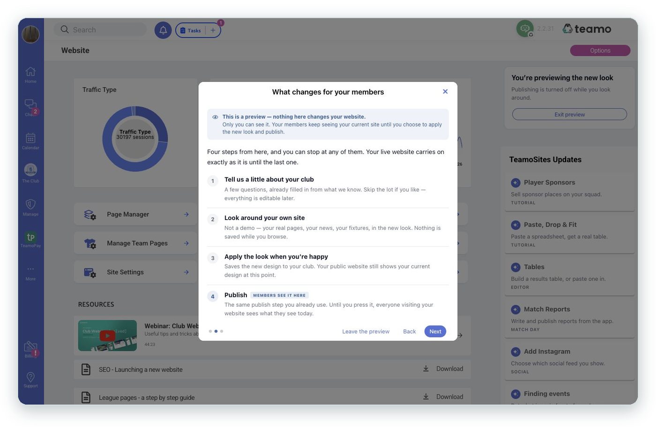Viewport: 656px width, 427px height.
Task: Open the Tasks button
Action: [191, 30]
